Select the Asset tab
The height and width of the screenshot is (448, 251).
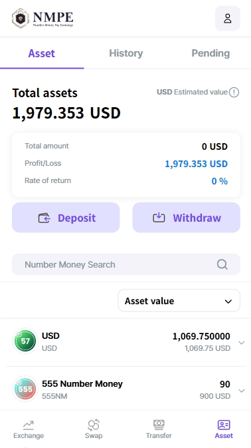(x=42, y=53)
